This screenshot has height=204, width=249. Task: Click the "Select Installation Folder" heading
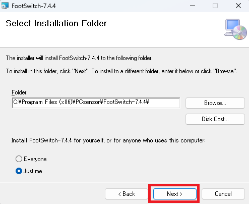[56, 23]
